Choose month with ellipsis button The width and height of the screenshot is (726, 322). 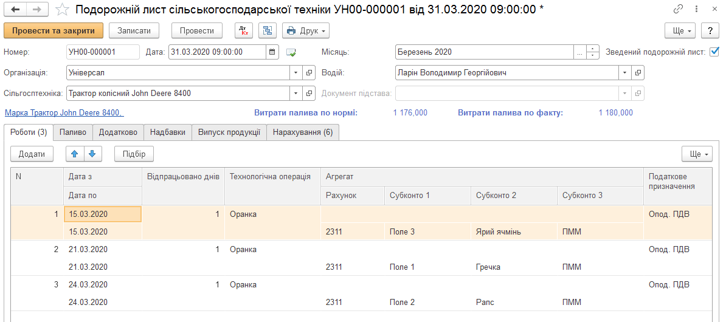(x=579, y=52)
